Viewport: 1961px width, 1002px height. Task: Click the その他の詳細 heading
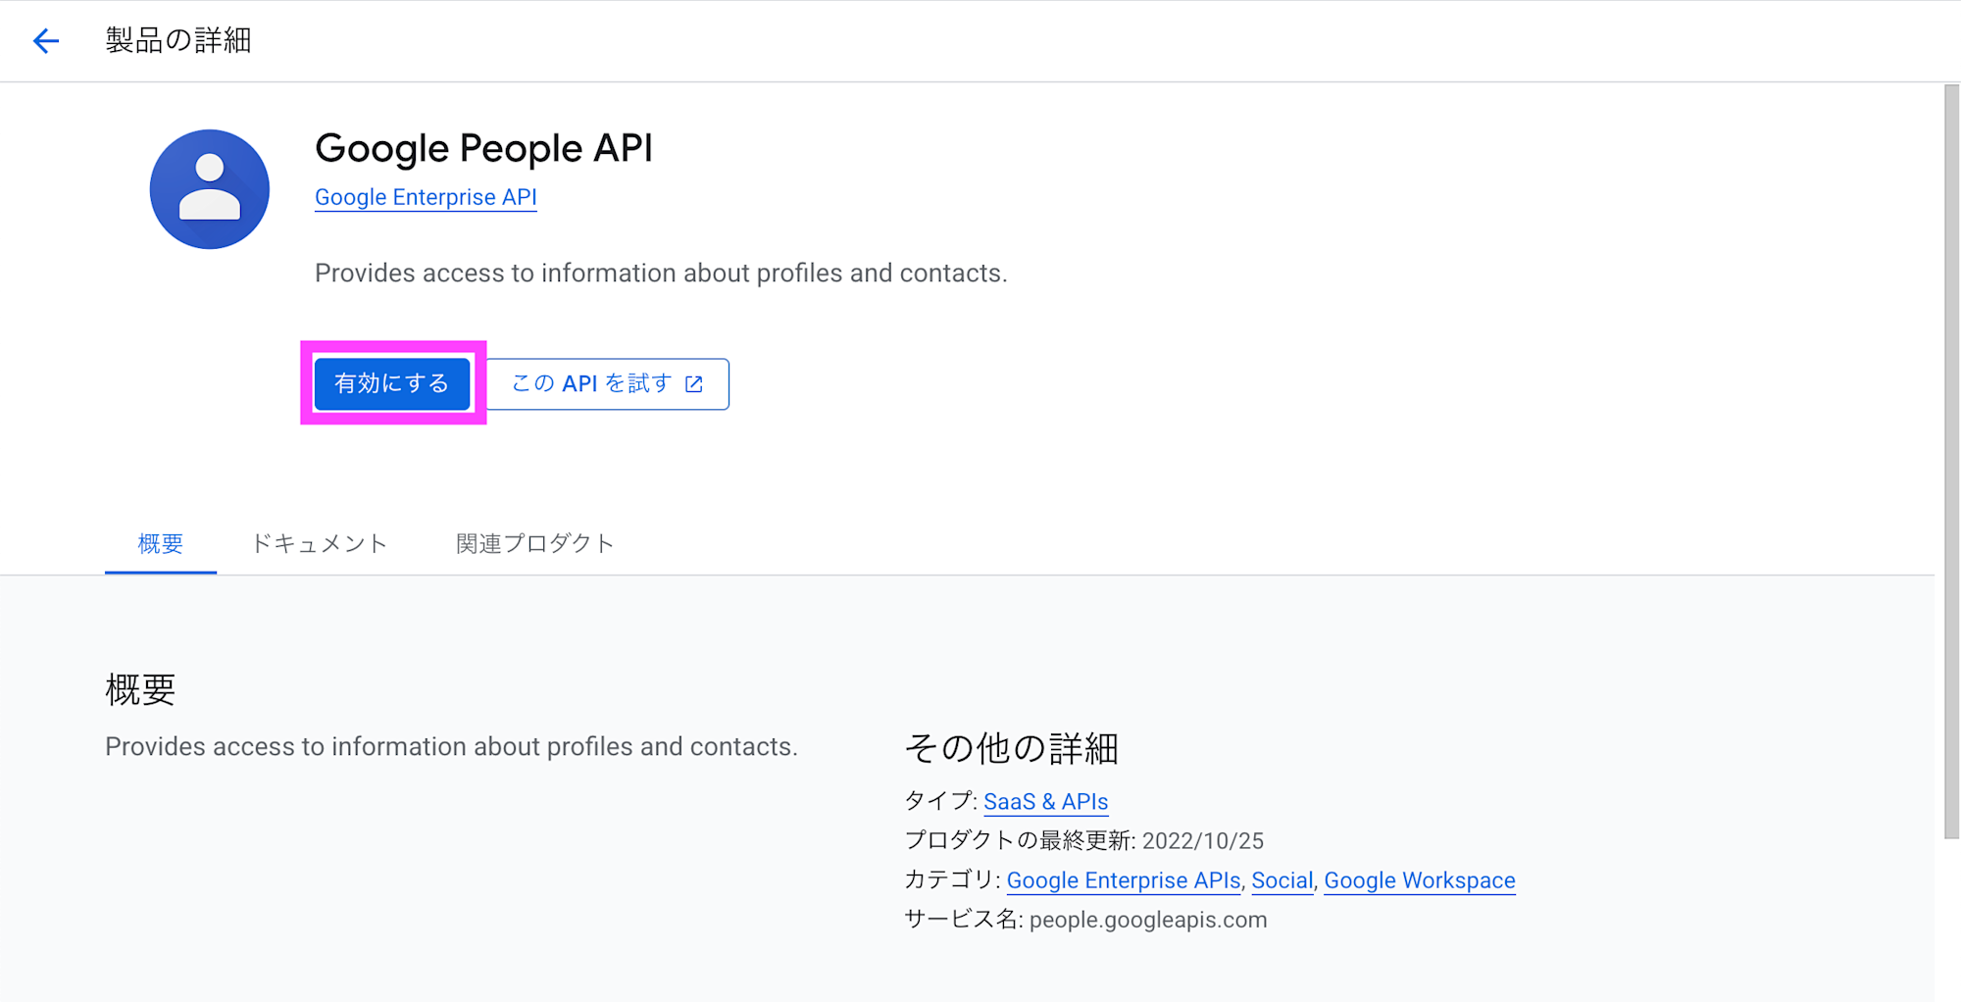(1012, 748)
